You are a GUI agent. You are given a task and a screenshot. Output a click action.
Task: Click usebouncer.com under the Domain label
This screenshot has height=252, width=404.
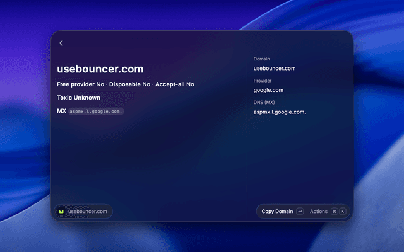point(275,69)
